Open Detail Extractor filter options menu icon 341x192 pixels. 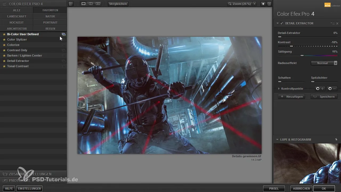coord(333,23)
